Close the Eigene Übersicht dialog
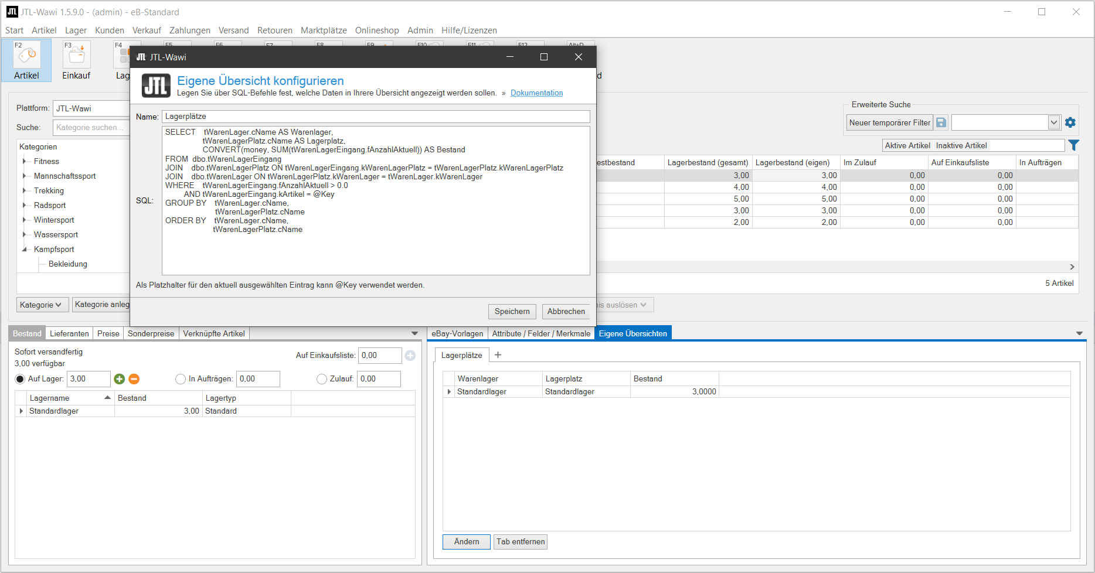Screen dimensions: 1095x573 pyautogui.click(x=579, y=57)
